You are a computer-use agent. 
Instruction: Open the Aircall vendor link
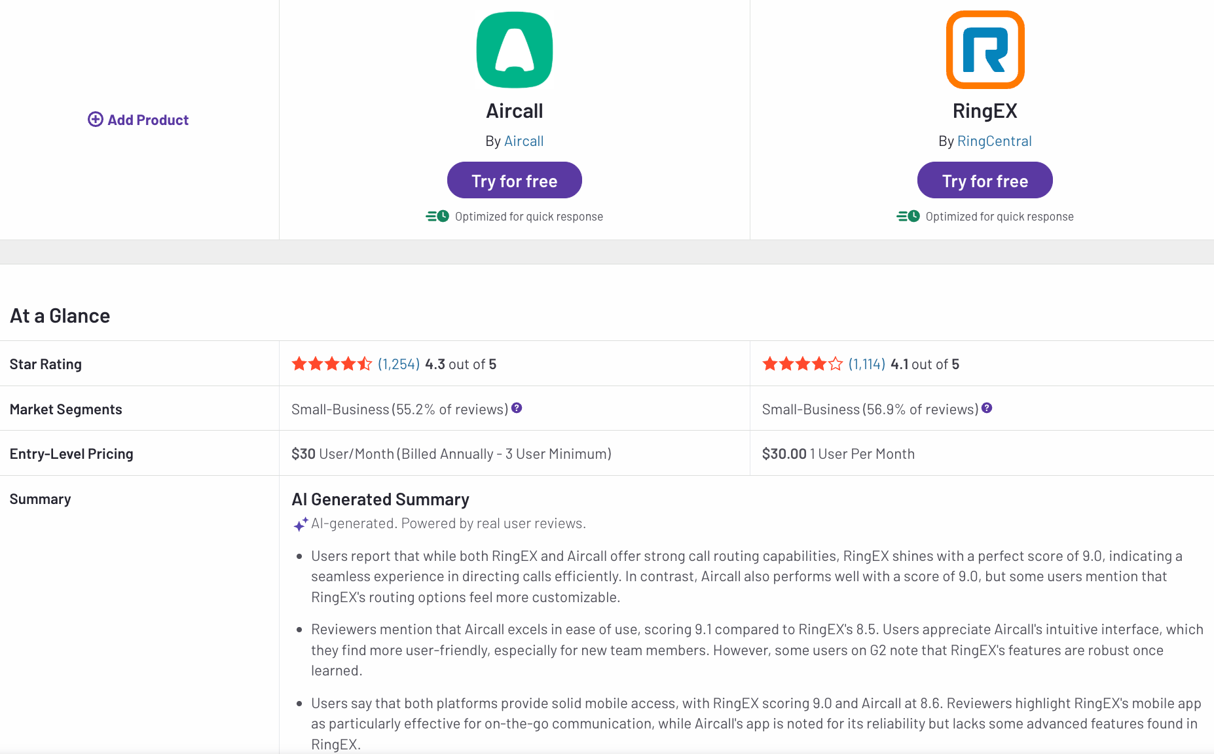click(524, 141)
